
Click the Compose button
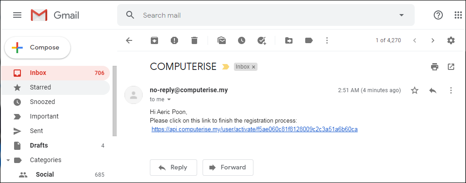(38, 48)
